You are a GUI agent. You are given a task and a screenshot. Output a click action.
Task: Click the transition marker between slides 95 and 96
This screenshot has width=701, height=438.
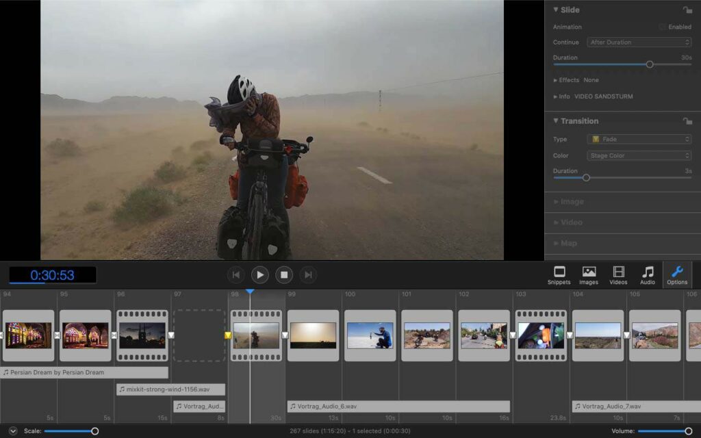pyautogui.click(x=114, y=335)
